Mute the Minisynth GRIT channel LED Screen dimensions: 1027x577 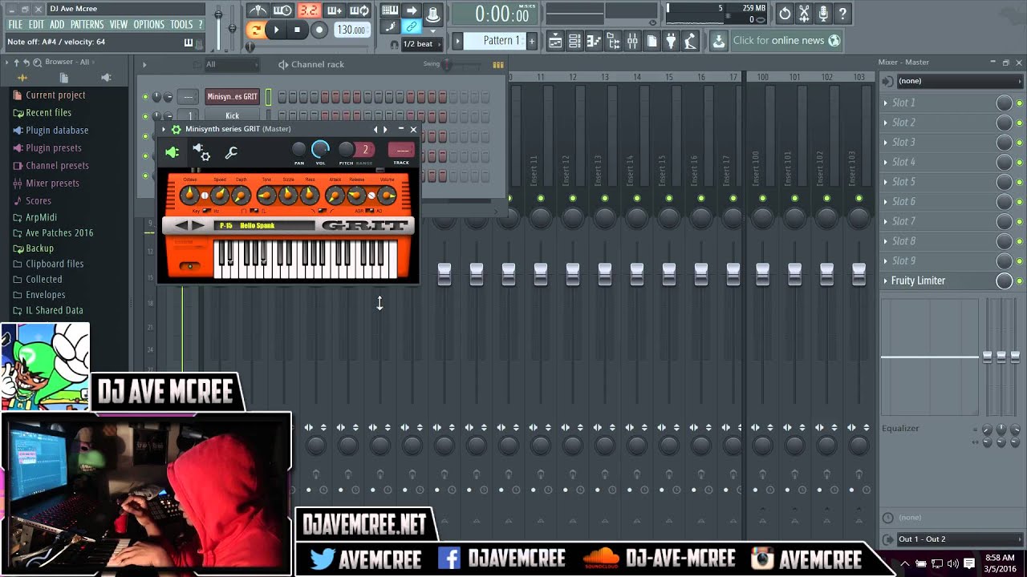point(145,97)
